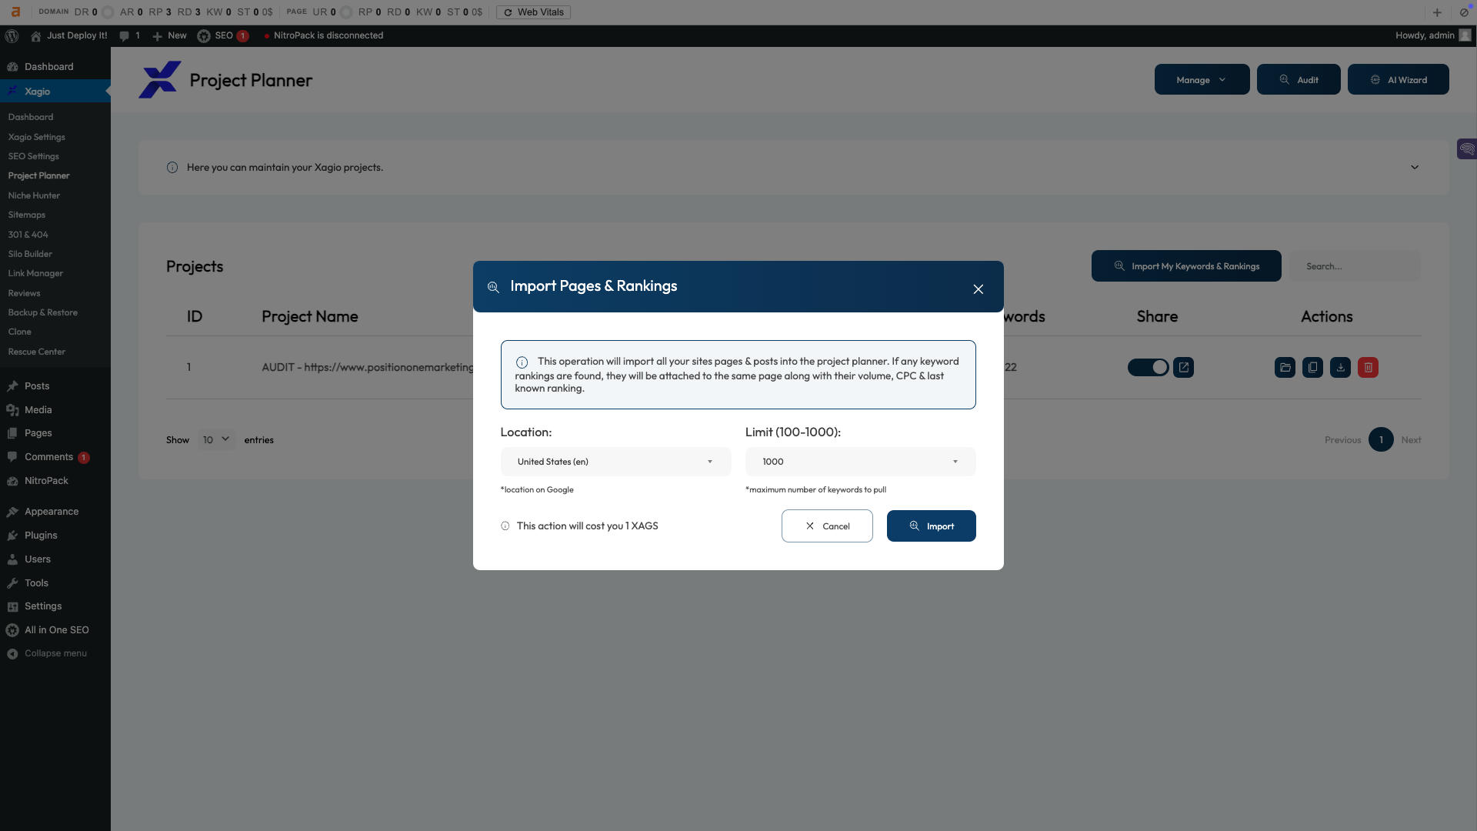Change the Show entries dropdown
The height and width of the screenshot is (831, 1477).
click(x=216, y=439)
